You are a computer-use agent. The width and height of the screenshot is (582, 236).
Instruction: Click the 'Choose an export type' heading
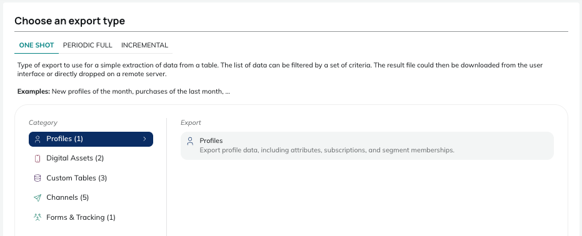tap(70, 21)
